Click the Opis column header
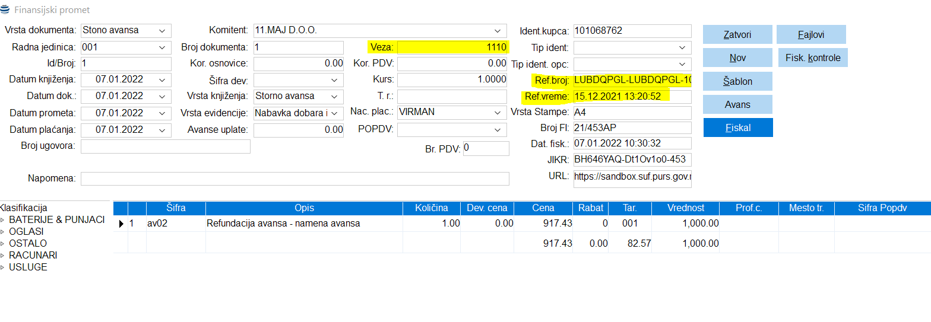The image size is (931, 322). 304,208
